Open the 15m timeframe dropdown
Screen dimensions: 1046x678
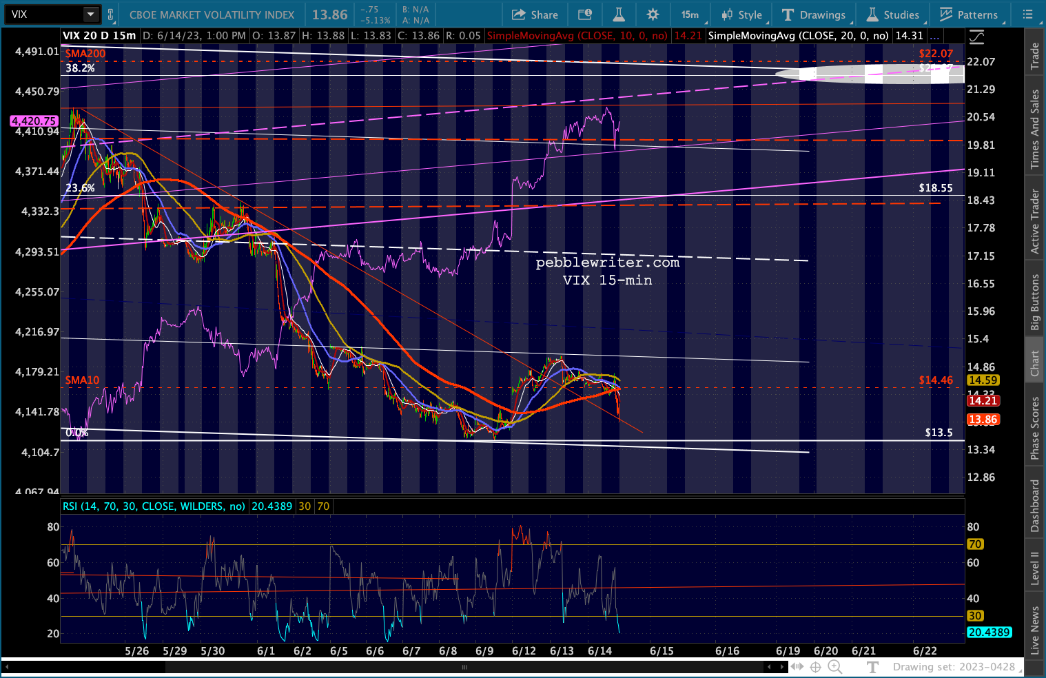[x=690, y=14]
